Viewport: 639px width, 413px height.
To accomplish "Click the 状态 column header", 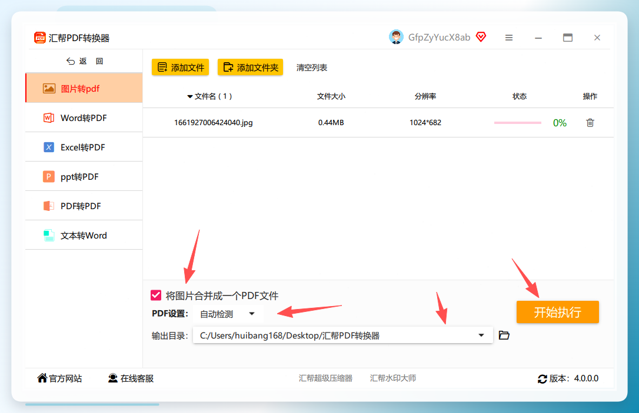I will [519, 96].
